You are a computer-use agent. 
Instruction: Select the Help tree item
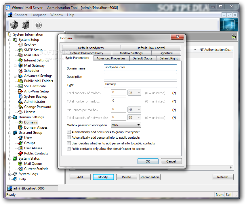(22, 179)
